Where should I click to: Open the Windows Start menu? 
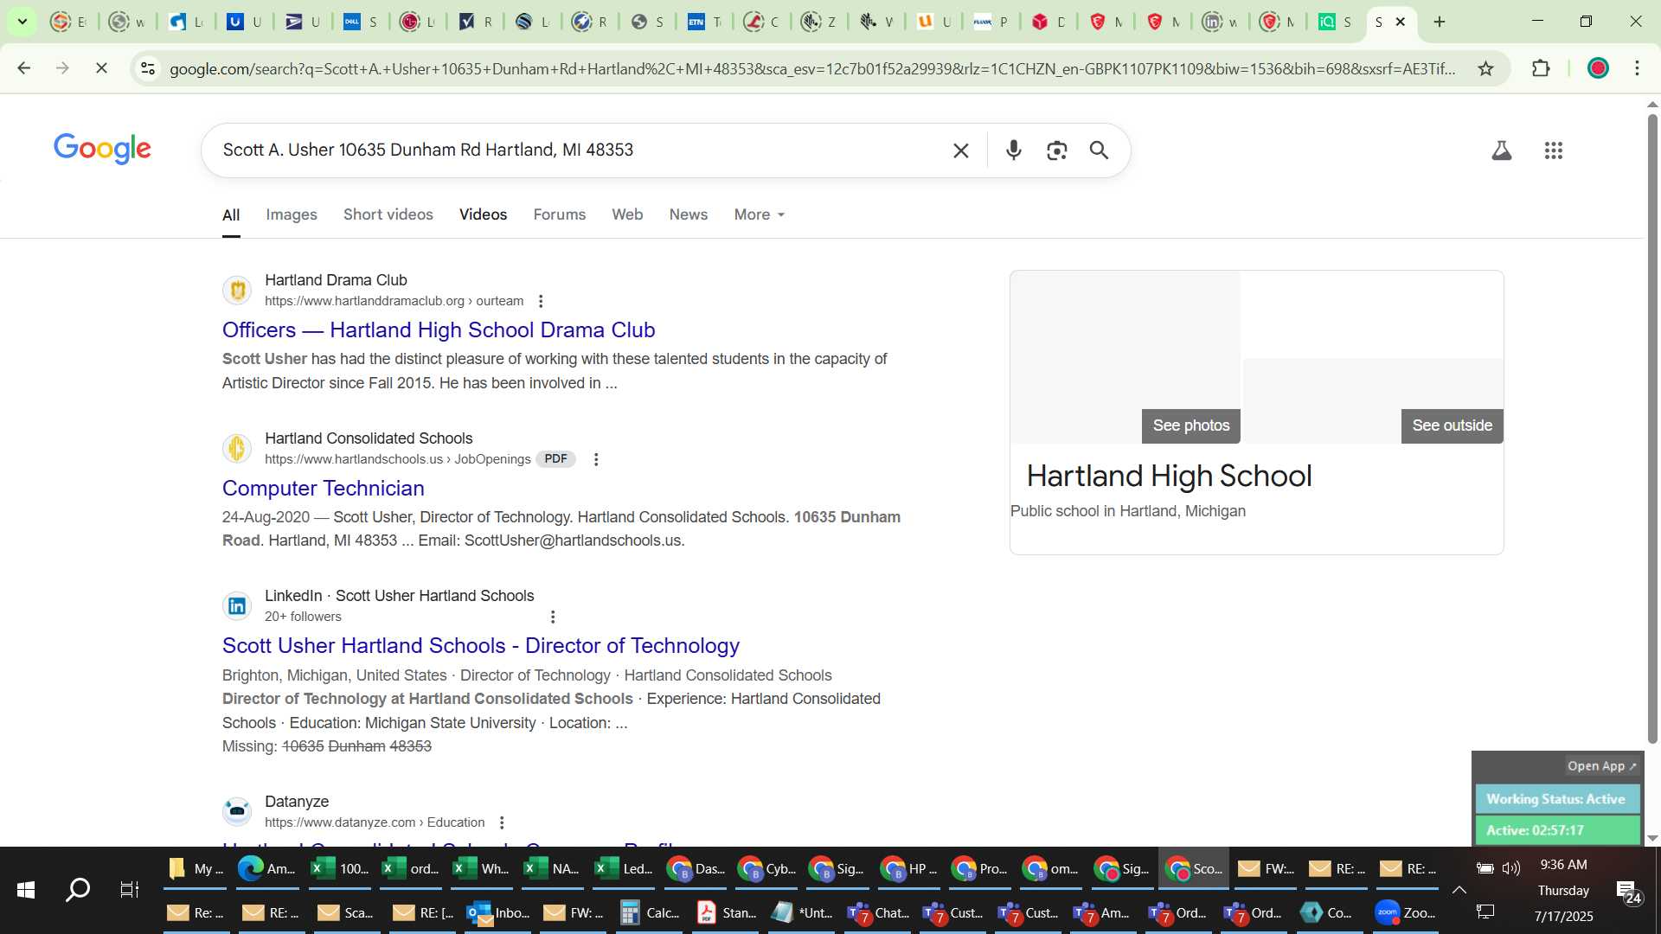coord(26,889)
